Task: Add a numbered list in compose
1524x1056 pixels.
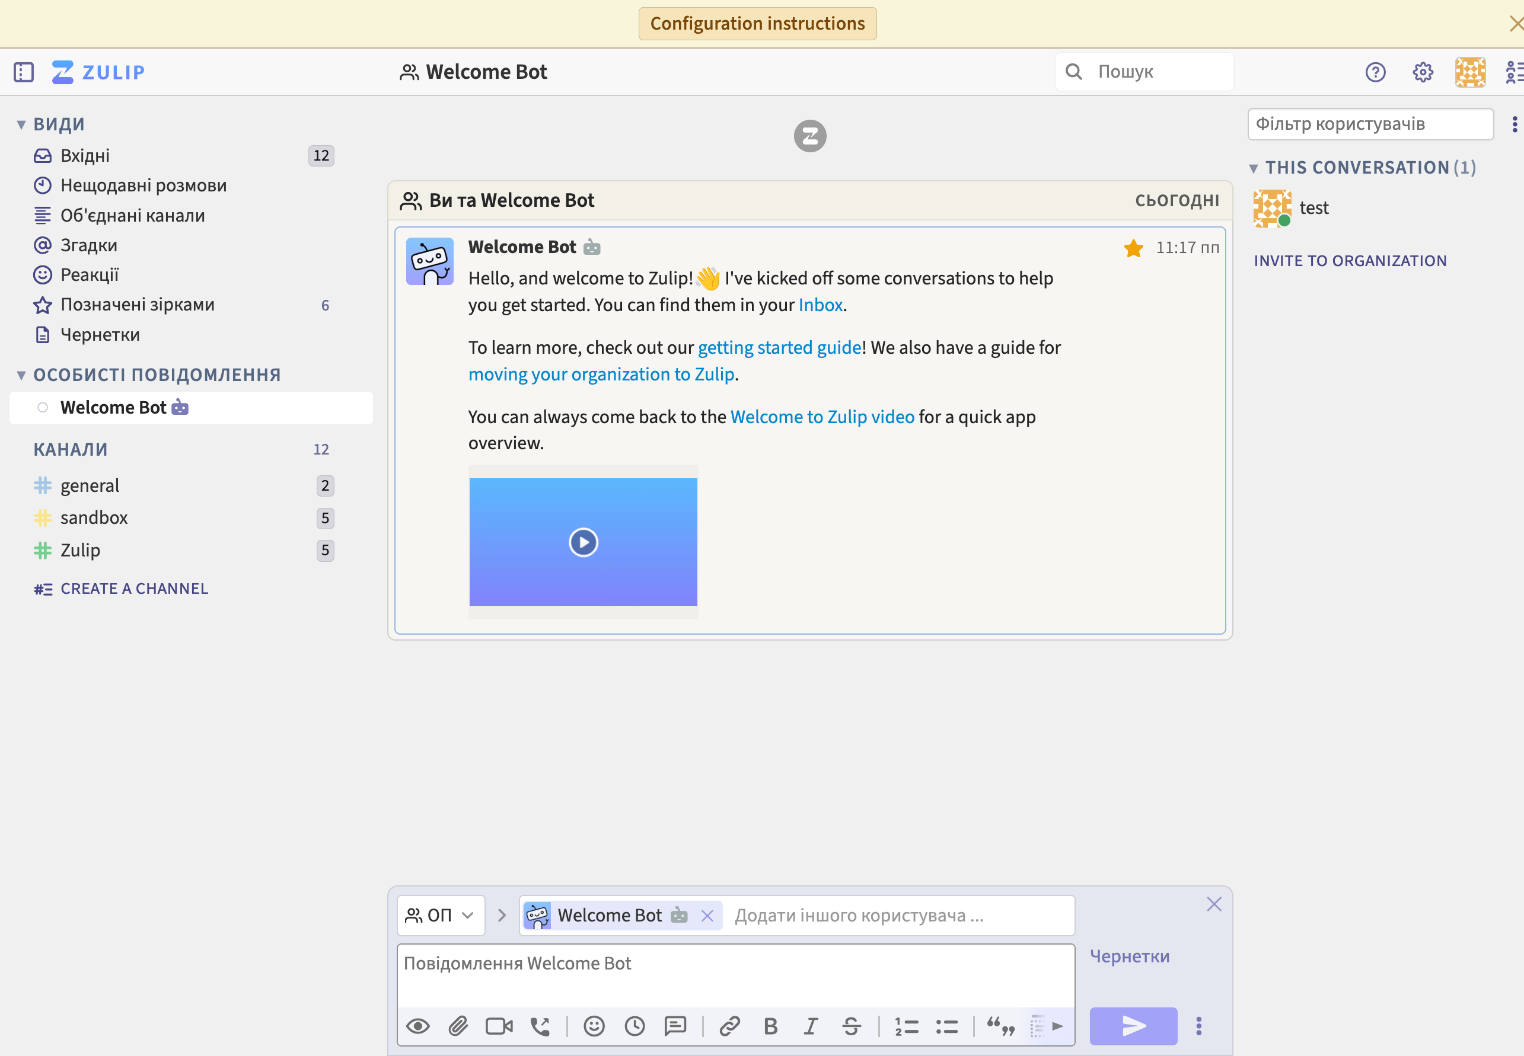Action: click(906, 1026)
